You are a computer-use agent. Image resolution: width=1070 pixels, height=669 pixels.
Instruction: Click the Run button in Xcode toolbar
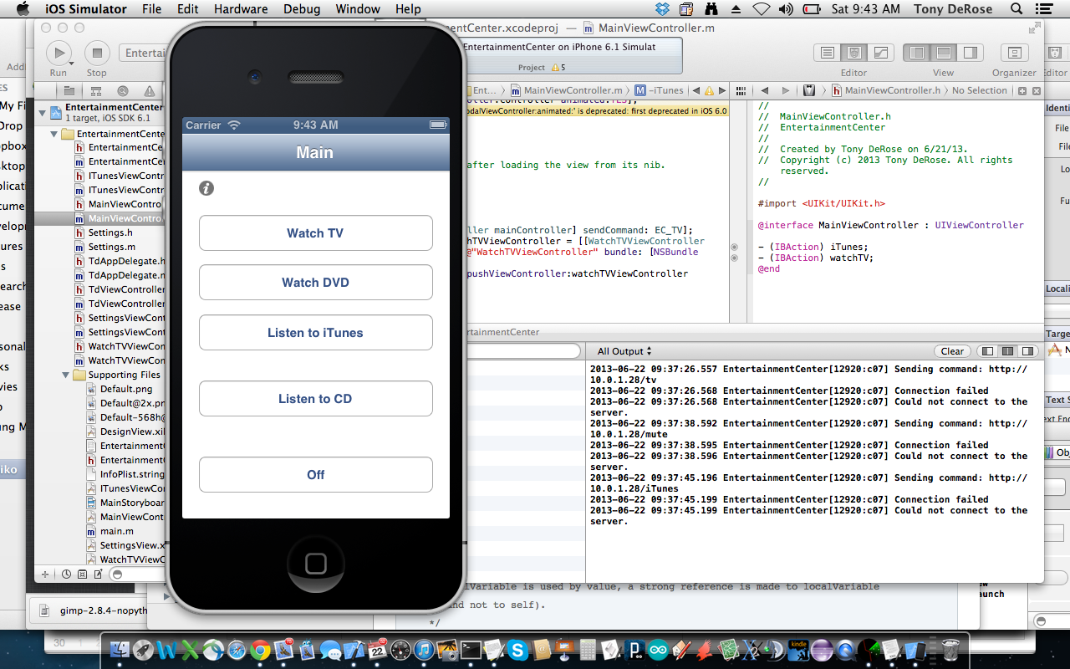coord(59,54)
